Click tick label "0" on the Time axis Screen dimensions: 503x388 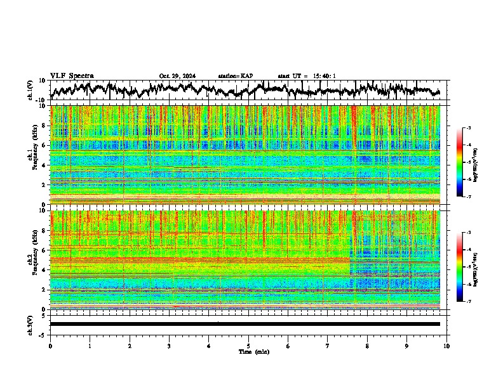tap(50, 346)
